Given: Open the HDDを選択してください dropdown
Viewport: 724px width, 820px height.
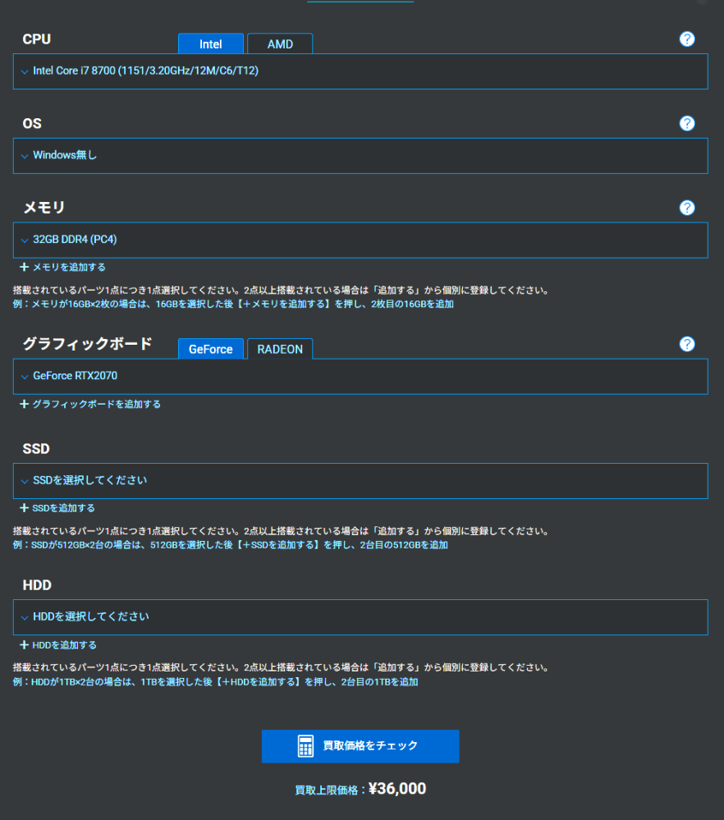Looking at the screenshot, I should 360,617.
